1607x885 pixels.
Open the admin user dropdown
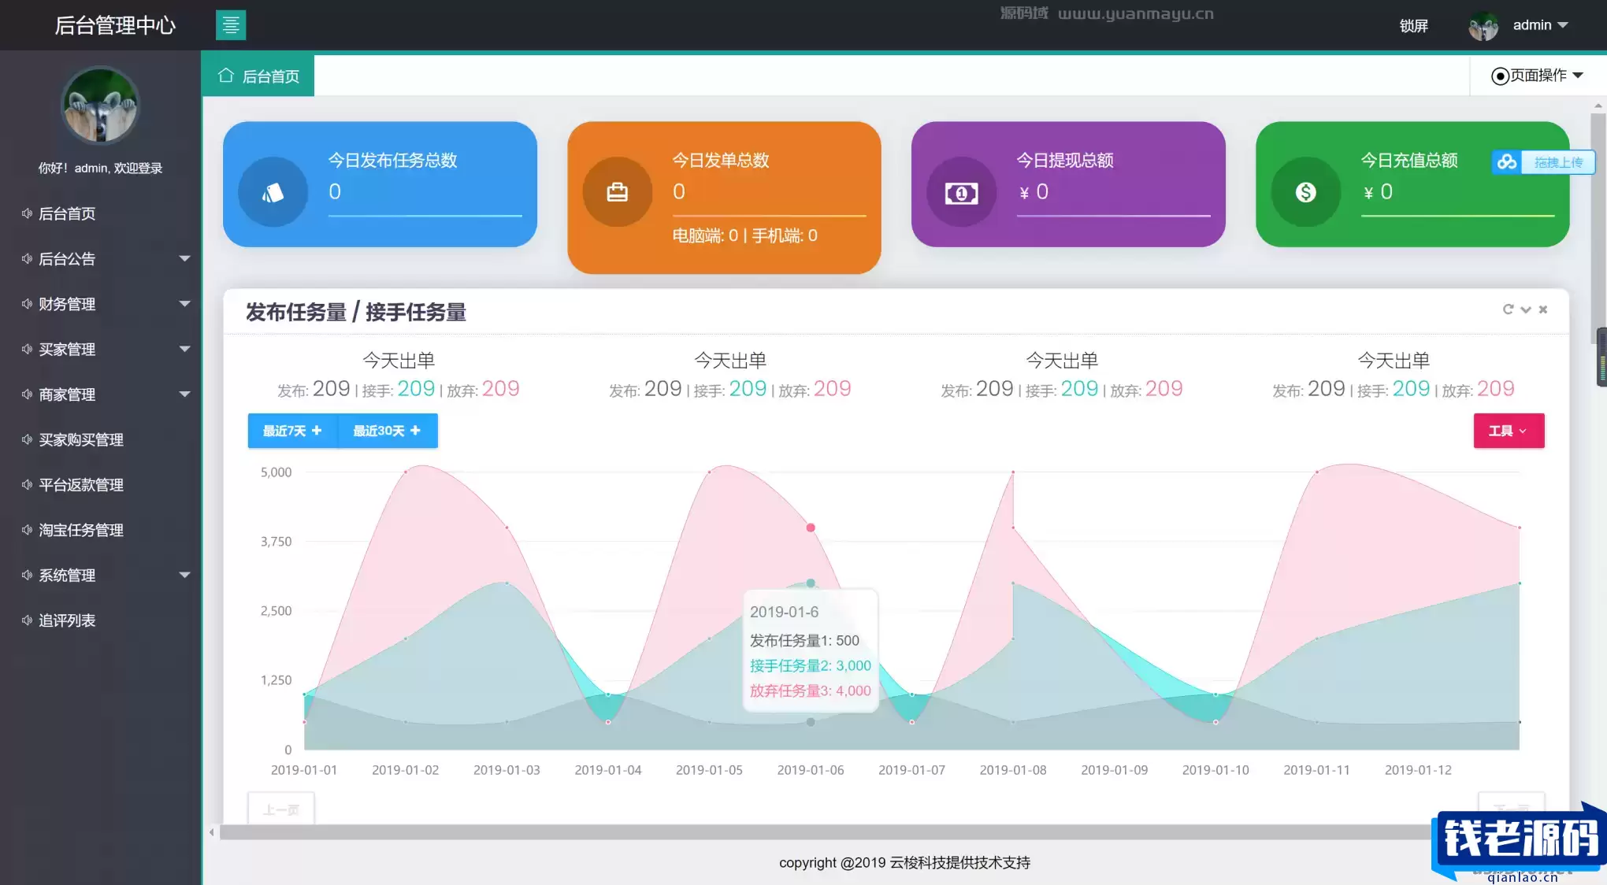(x=1540, y=25)
